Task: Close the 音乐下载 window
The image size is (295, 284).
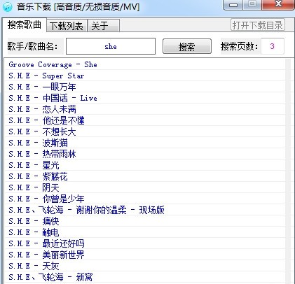Action: pyautogui.click(x=278, y=5)
